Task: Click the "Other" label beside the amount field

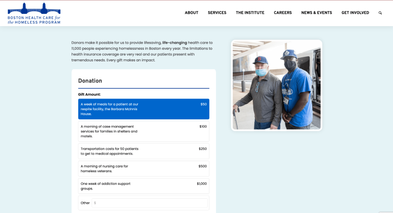Action: [85, 203]
